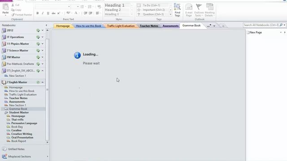Expand the Tags gallery dropdown arrow
The width and height of the screenshot is (287, 161).
pyautogui.click(x=170, y=14)
